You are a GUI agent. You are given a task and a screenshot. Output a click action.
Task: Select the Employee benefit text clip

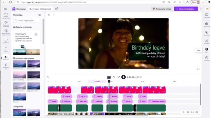[157, 101]
